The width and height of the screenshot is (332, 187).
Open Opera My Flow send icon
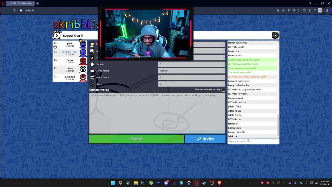(299, 10)
